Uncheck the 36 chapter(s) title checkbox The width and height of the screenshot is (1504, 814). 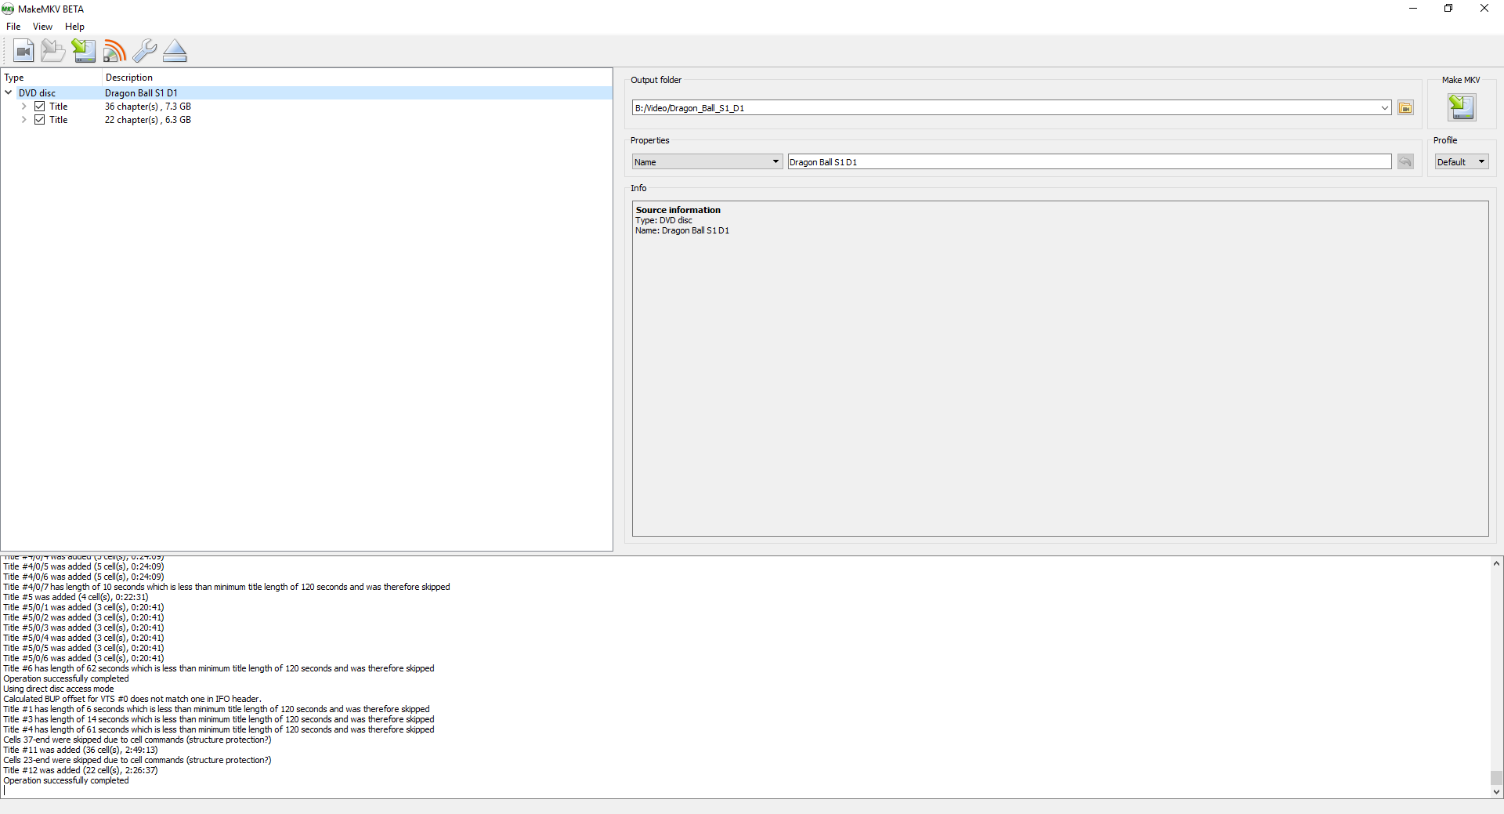(39, 107)
